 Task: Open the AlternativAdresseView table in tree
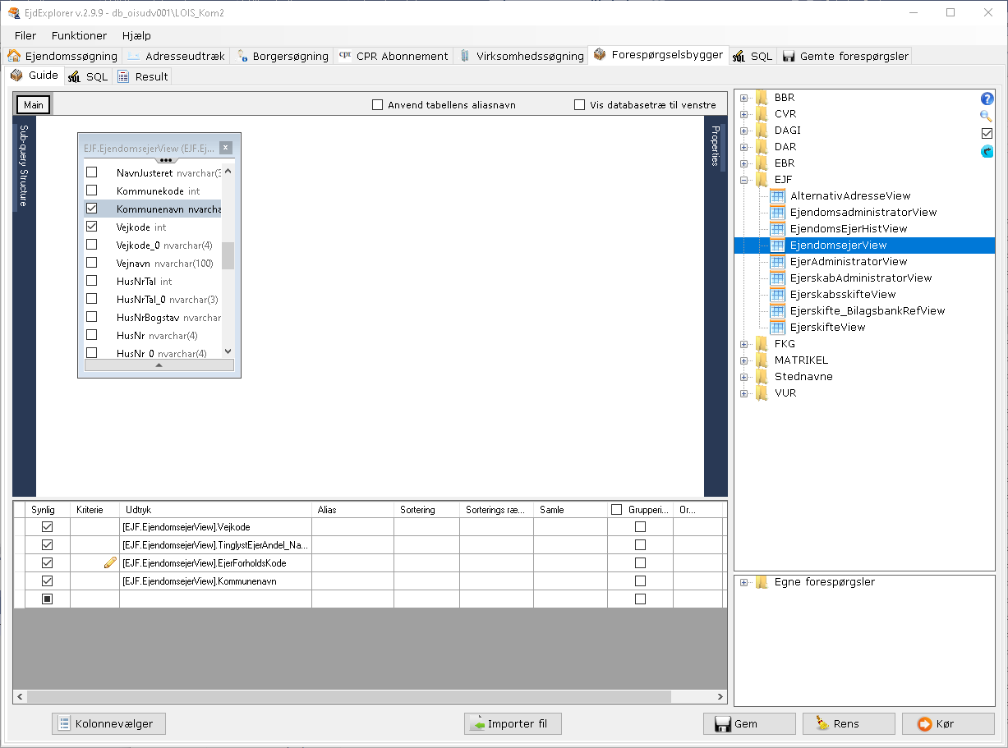849,195
